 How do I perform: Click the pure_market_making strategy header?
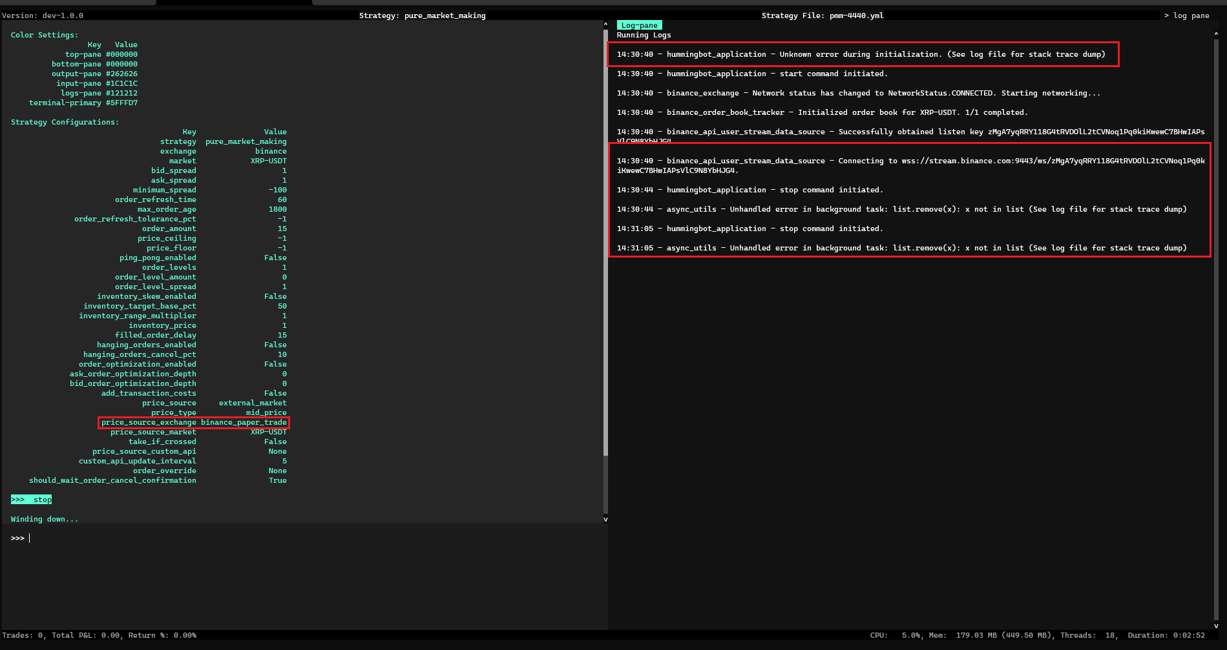(423, 15)
